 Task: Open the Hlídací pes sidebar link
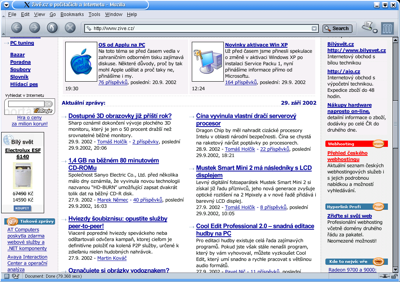click(24, 84)
